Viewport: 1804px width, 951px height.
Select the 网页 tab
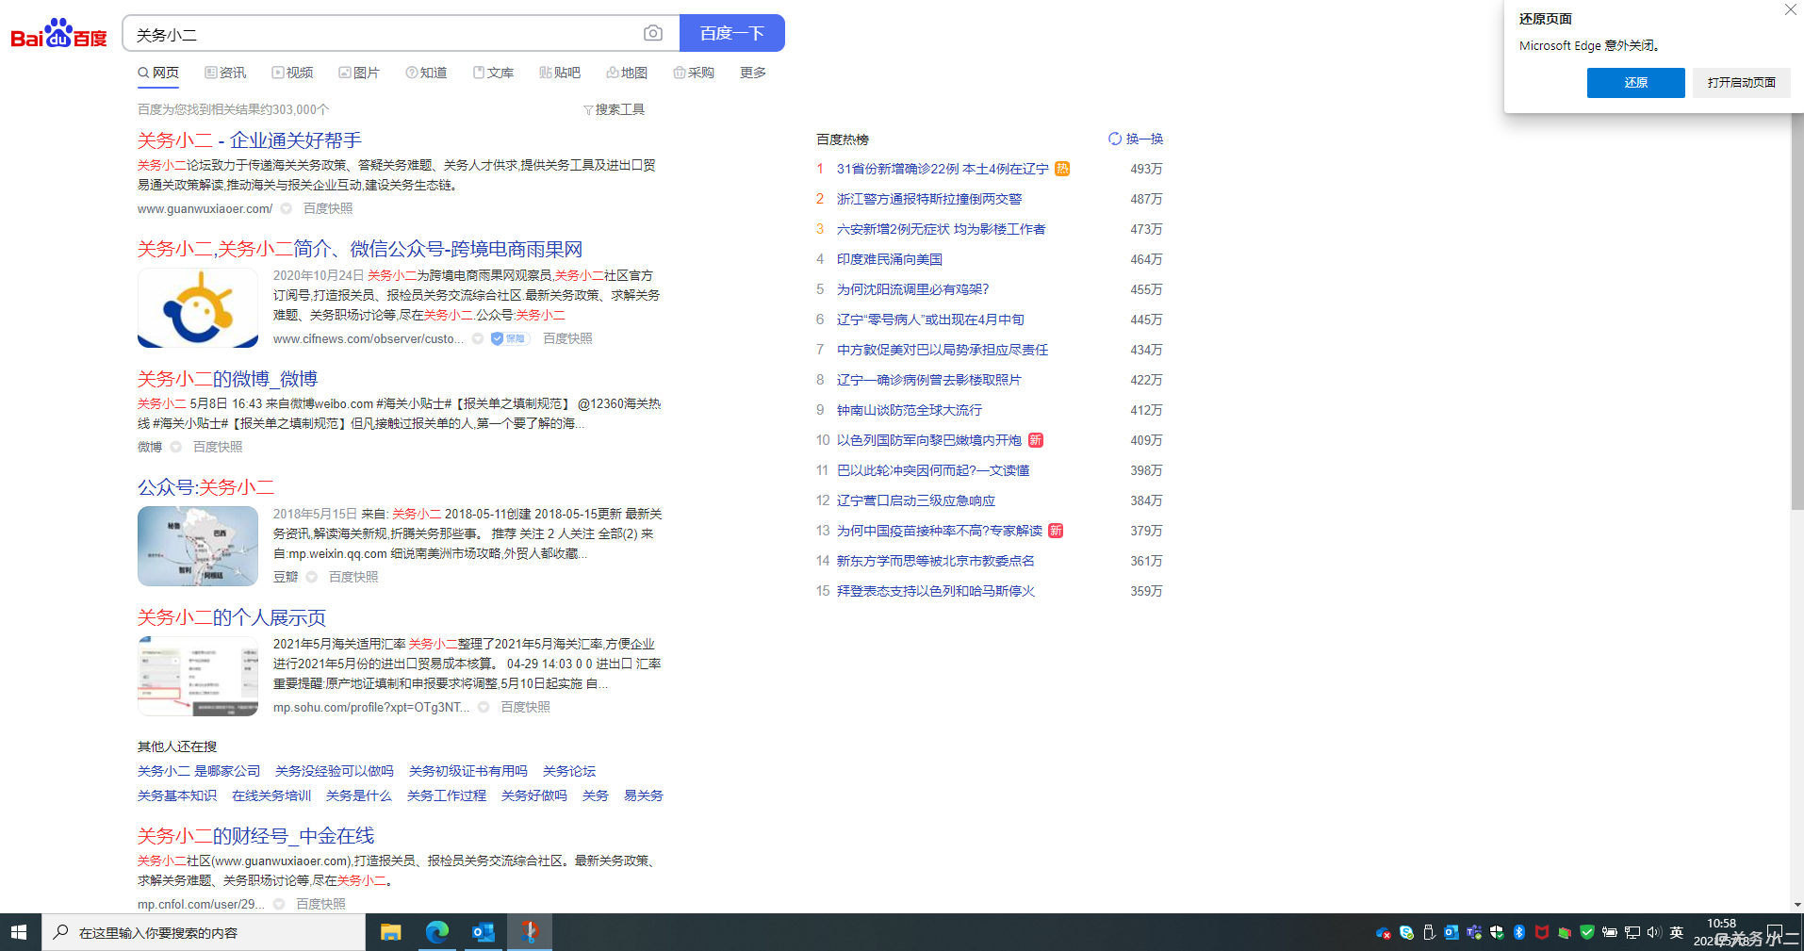pos(158,73)
